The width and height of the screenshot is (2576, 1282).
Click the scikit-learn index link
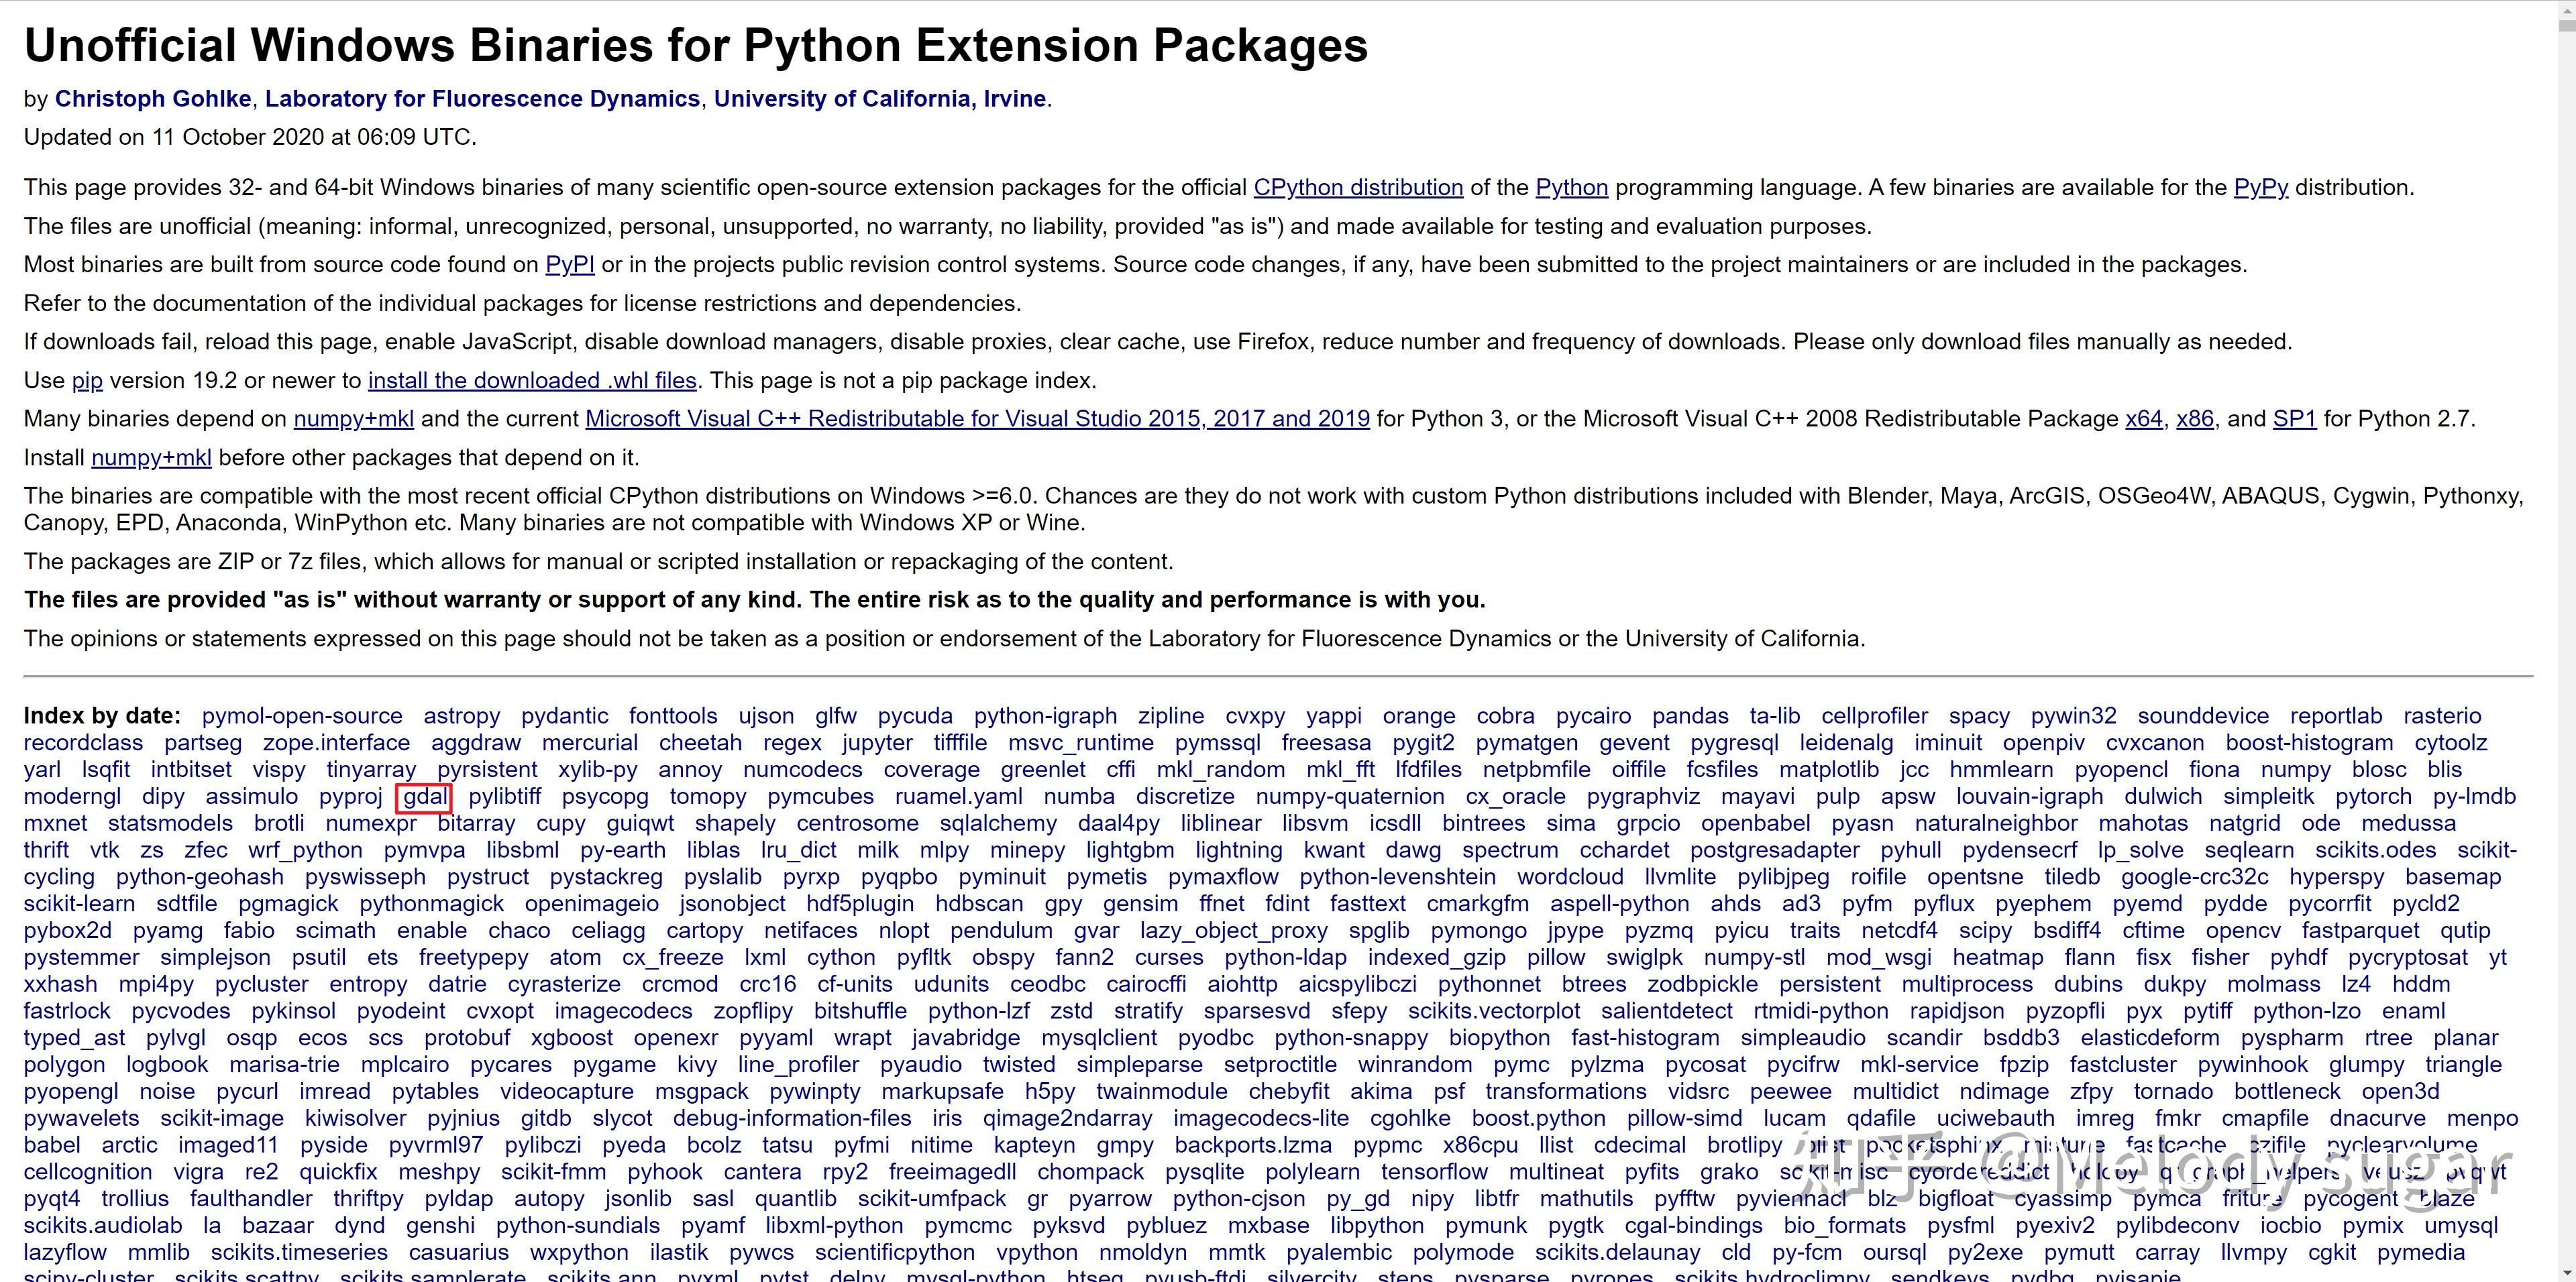(79, 903)
